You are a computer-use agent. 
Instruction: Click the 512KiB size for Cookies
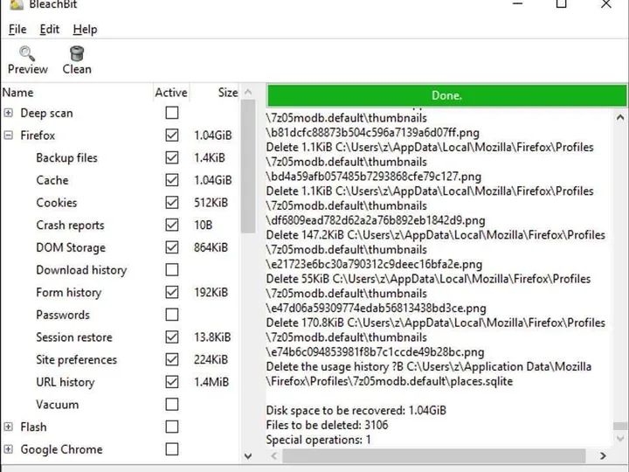pos(211,203)
